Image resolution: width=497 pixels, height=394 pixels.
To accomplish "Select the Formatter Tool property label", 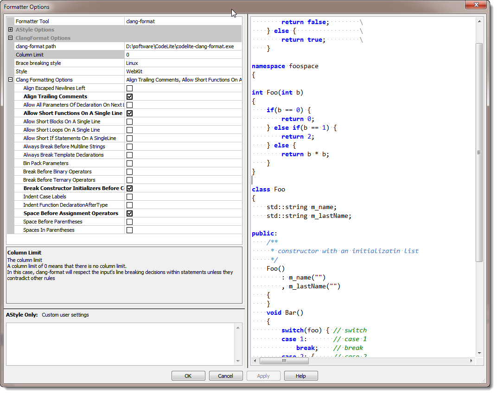I will 32,21.
